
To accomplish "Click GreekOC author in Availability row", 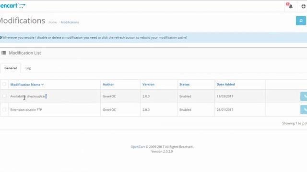I will pos(109,96).
